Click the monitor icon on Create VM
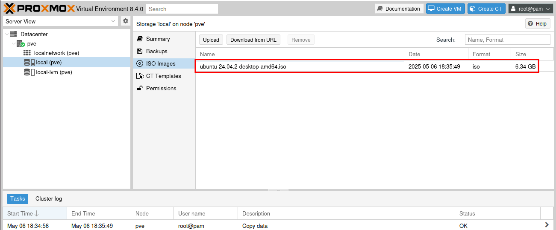556x230 pixels. (x=431, y=9)
